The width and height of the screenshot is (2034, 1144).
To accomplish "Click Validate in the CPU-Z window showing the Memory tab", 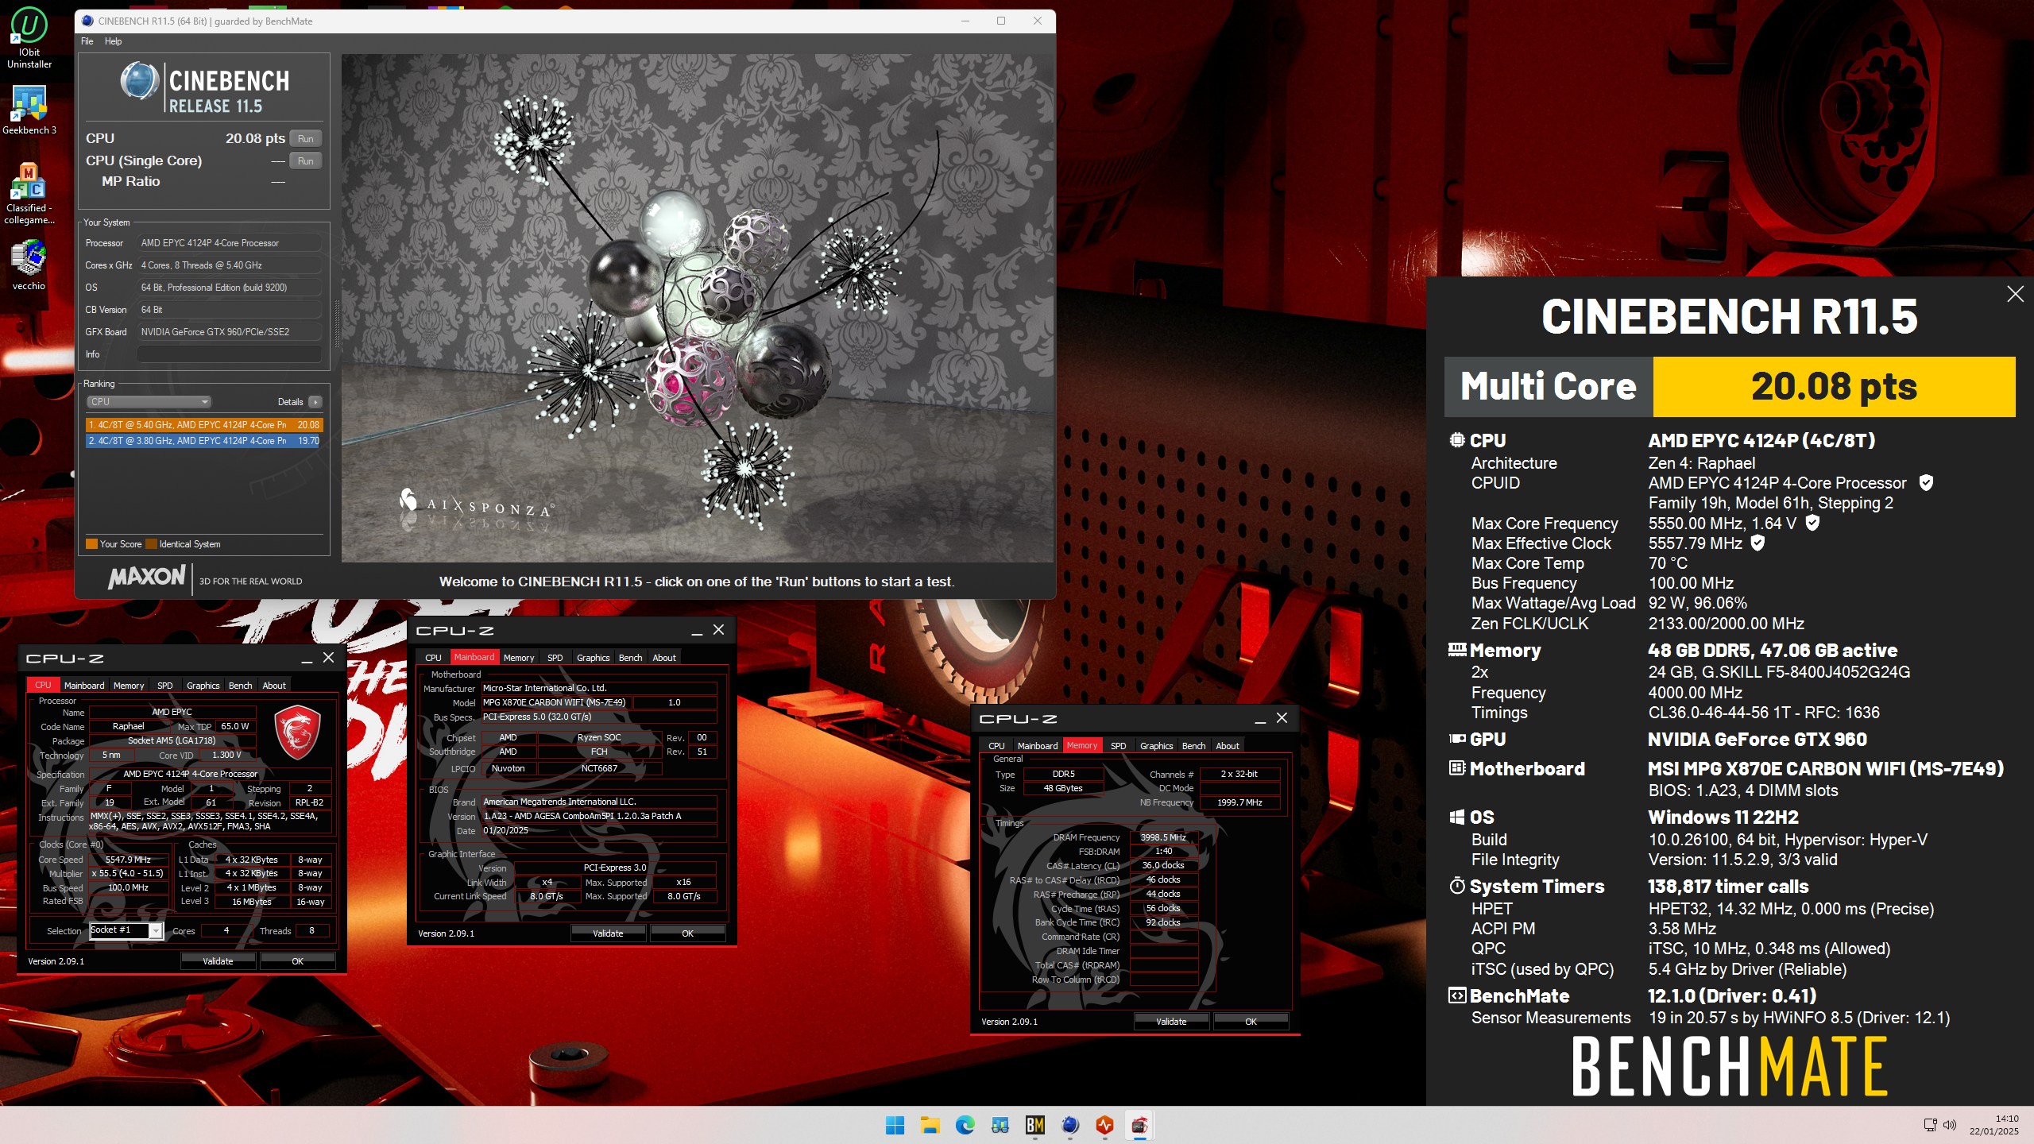I will (1171, 1021).
